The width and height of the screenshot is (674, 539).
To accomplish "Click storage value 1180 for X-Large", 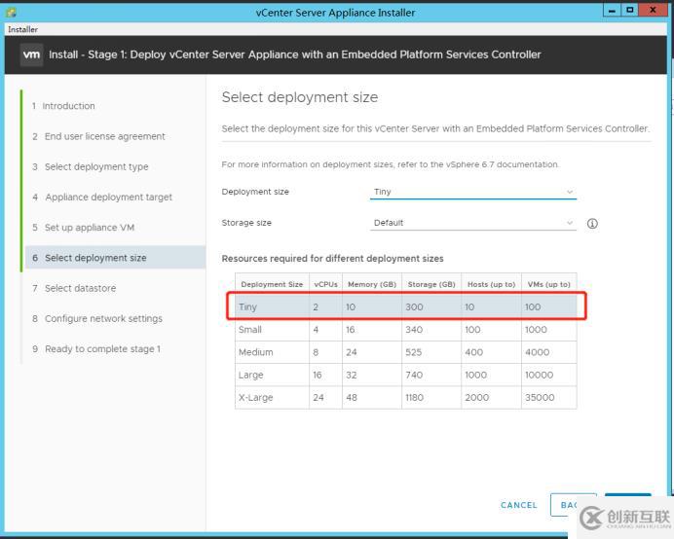I will tap(414, 398).
